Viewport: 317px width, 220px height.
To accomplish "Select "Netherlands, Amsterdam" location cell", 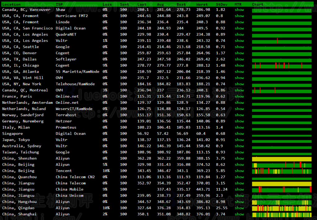I will 28,103.
